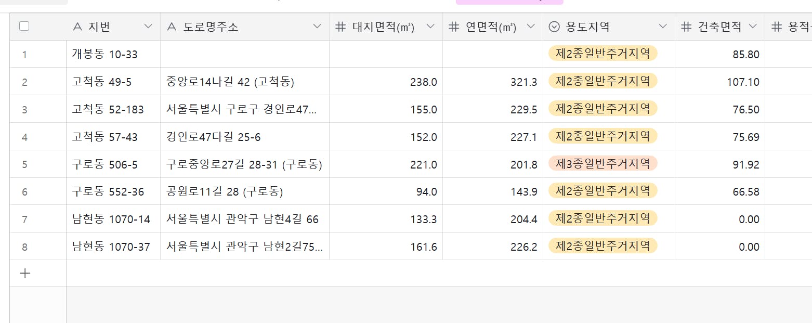The width and height of the screenshot is (812, 323).
Task: Click text-type icon beside 지번 header
Action: click(77, 27)
